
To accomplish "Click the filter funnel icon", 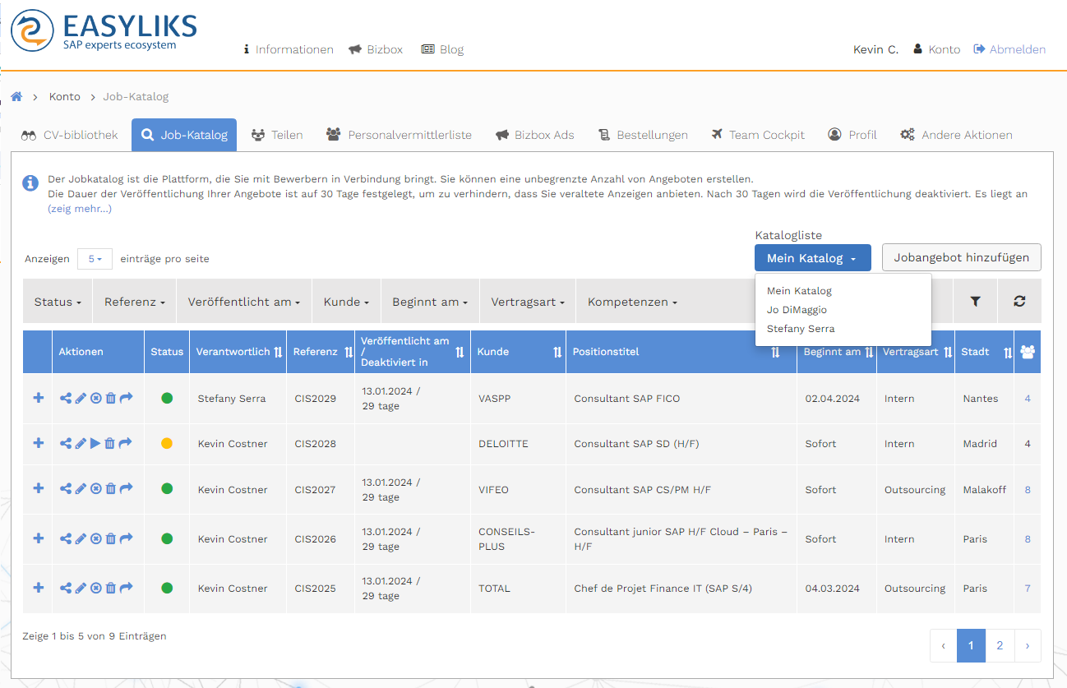I will click(x=975, y=302).
